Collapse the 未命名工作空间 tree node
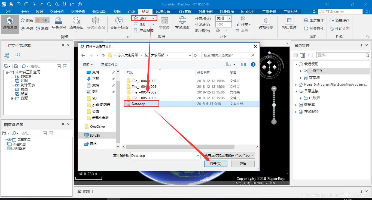 coord(7,72)
